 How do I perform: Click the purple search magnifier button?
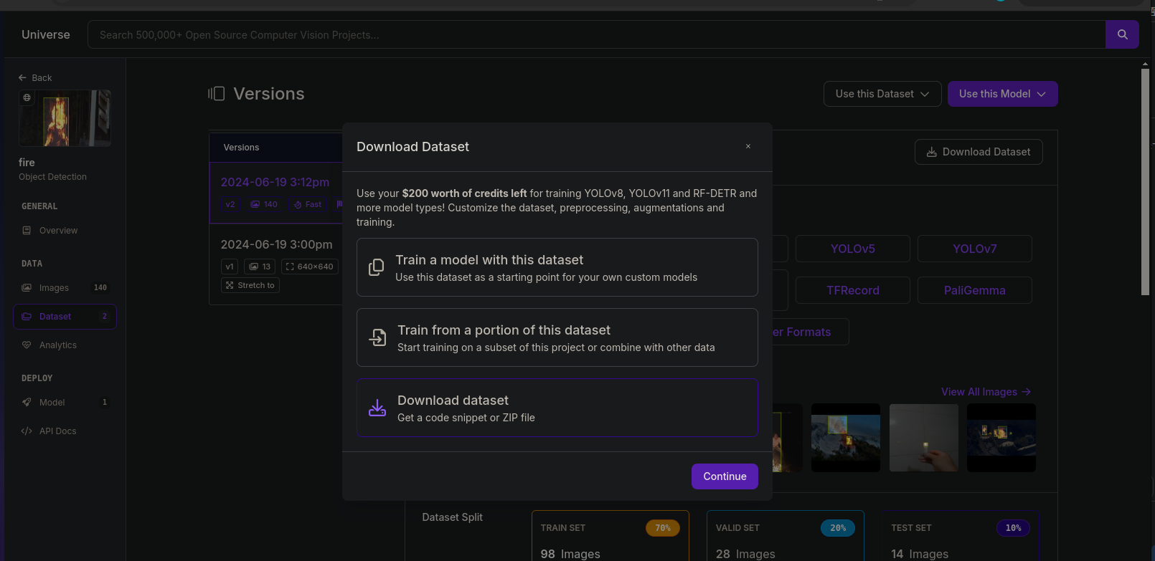[x=1122, y=34]
